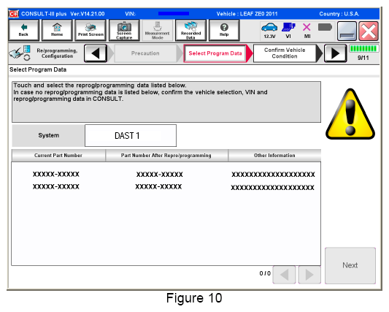
Task: Select second row current part number
Action: [x=56, y=186]
